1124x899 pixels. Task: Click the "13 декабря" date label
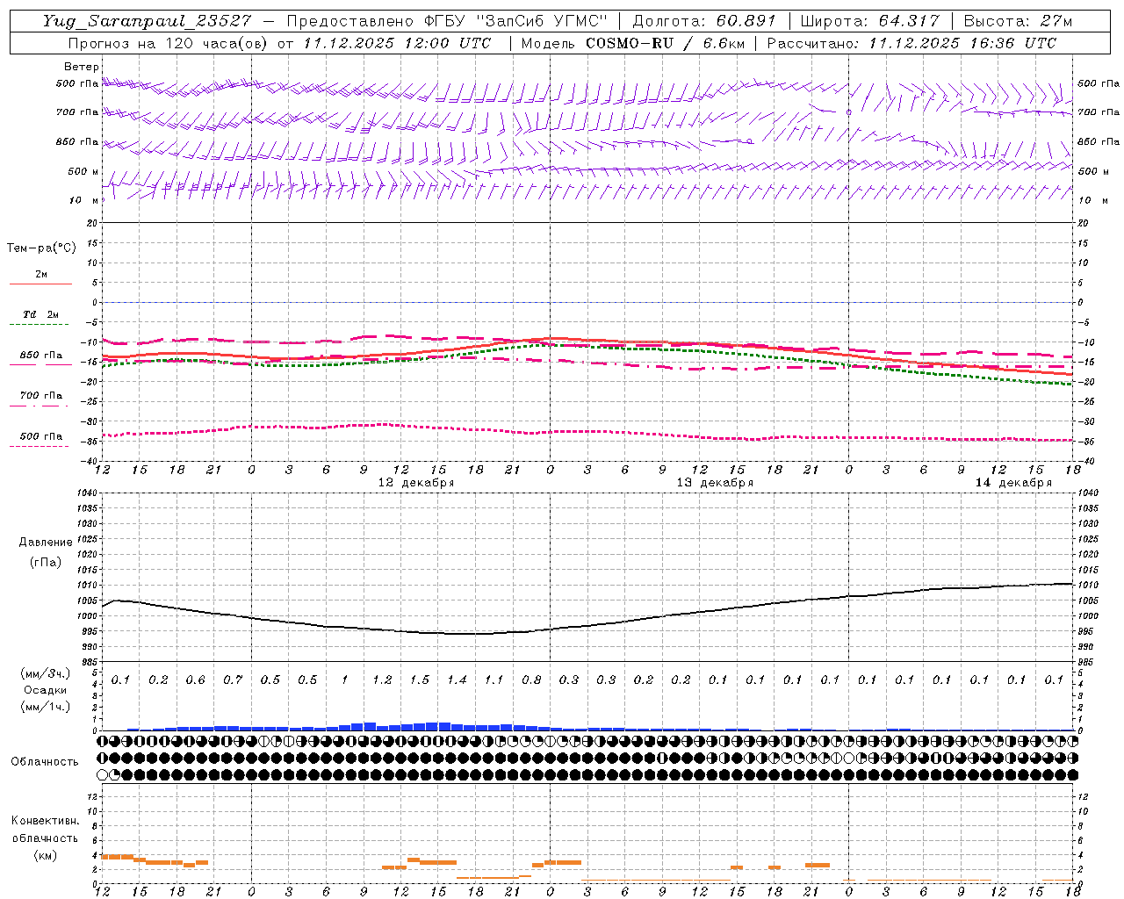715,483
